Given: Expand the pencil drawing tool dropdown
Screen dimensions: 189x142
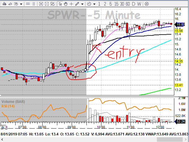Looking at the screenshot, I should click(82, 4).
